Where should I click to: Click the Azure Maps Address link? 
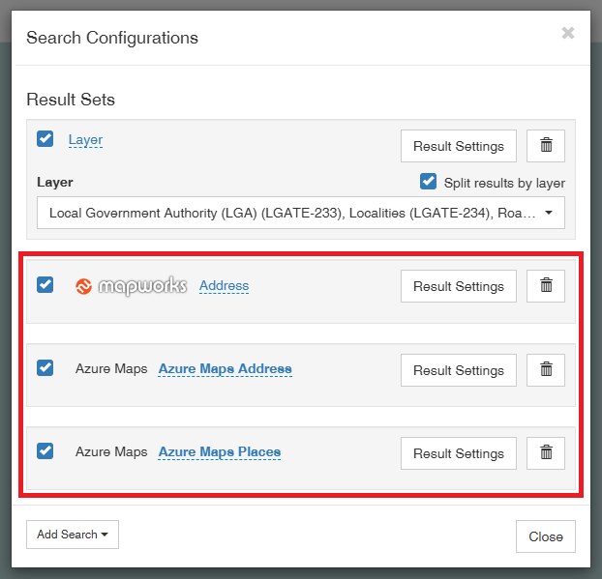coord(225,369)
